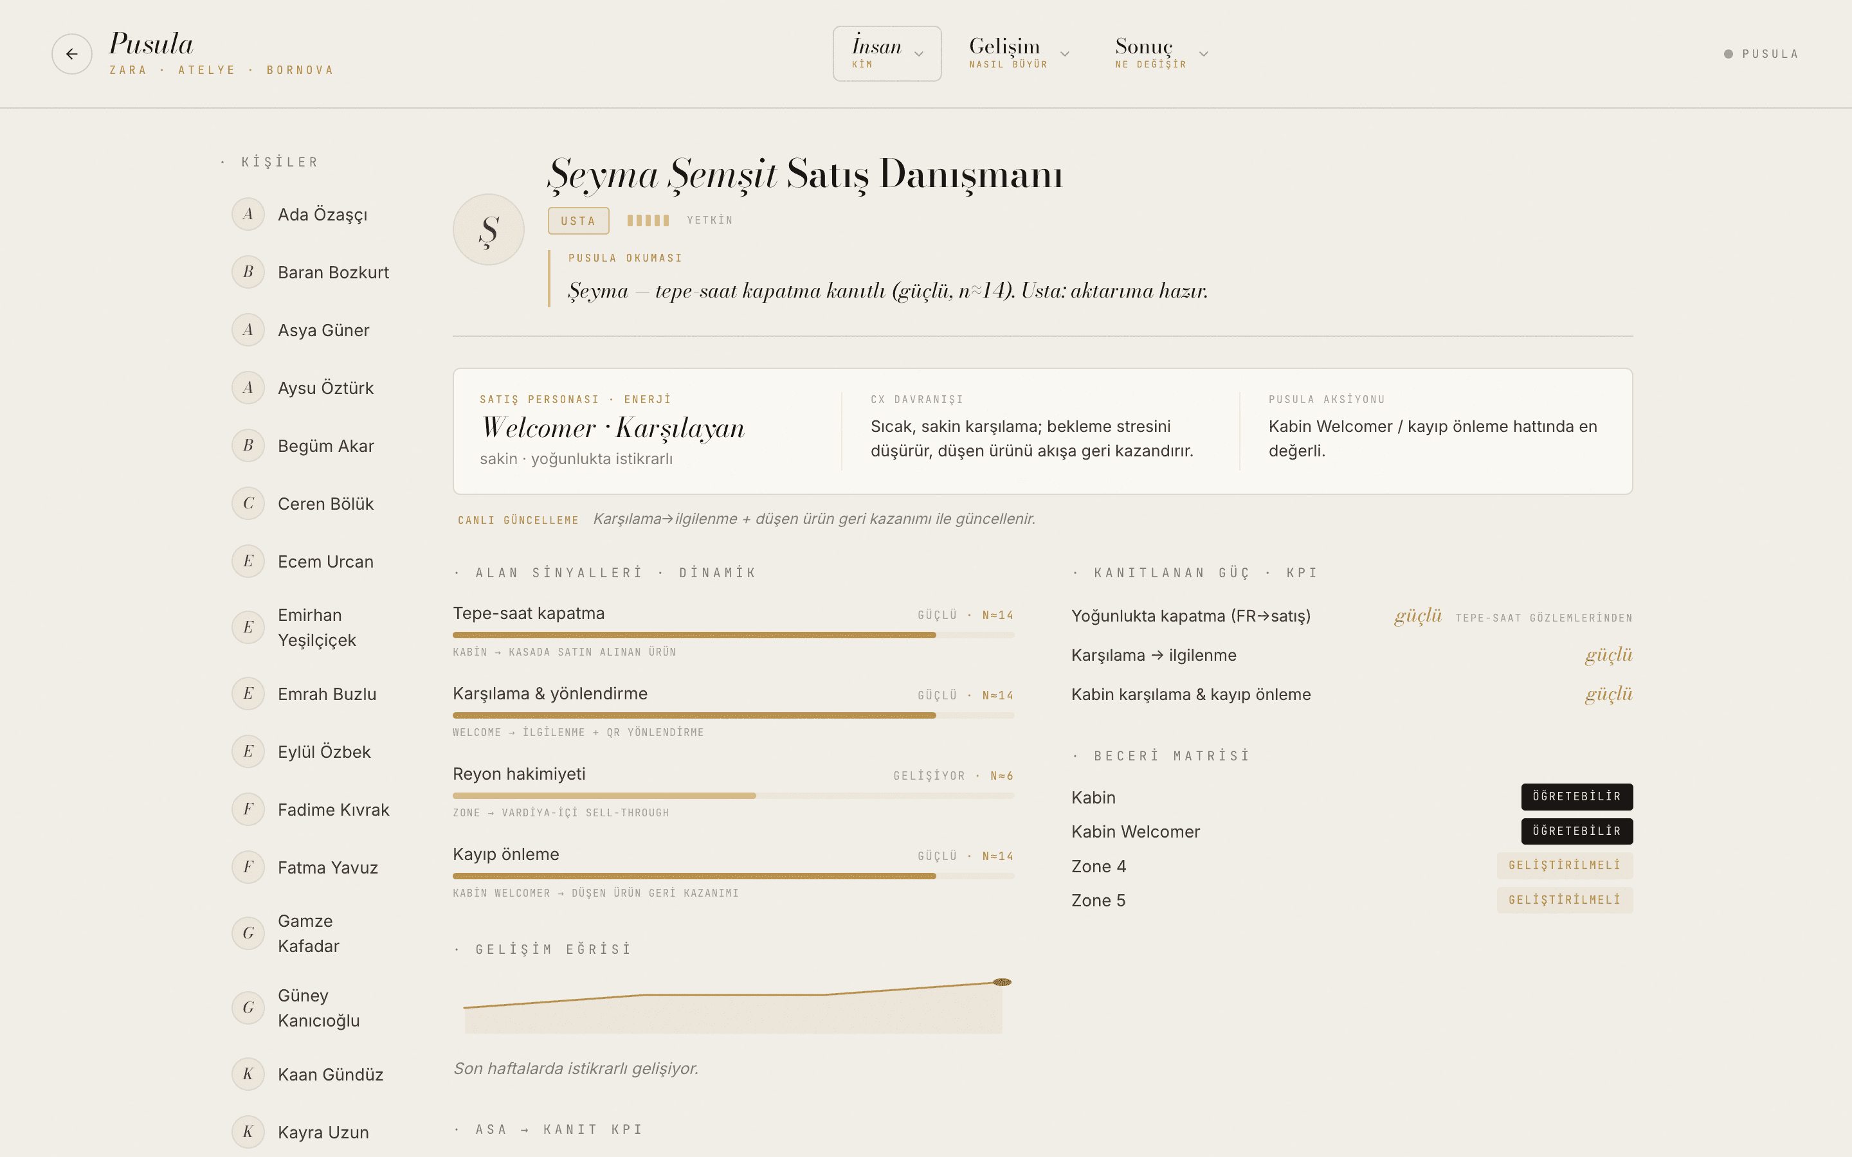
Task: Click the Kabin Welcomer ÖĞRETEBİLİR badge
Action: click(x=1577, y=831)
